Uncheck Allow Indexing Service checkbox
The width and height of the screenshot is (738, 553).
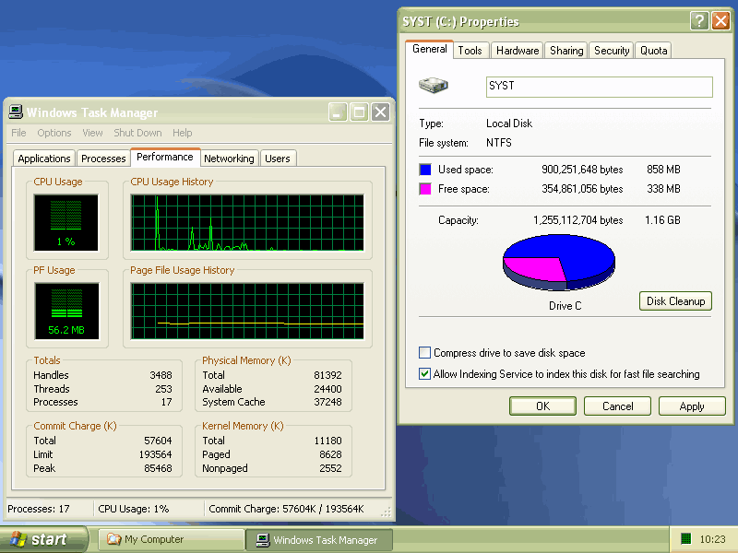click(x=424, y=373)
